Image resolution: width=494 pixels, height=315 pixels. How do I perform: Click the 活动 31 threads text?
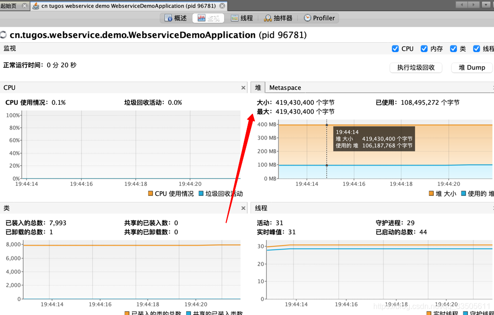pyautogui.click(x=270, y=223)
